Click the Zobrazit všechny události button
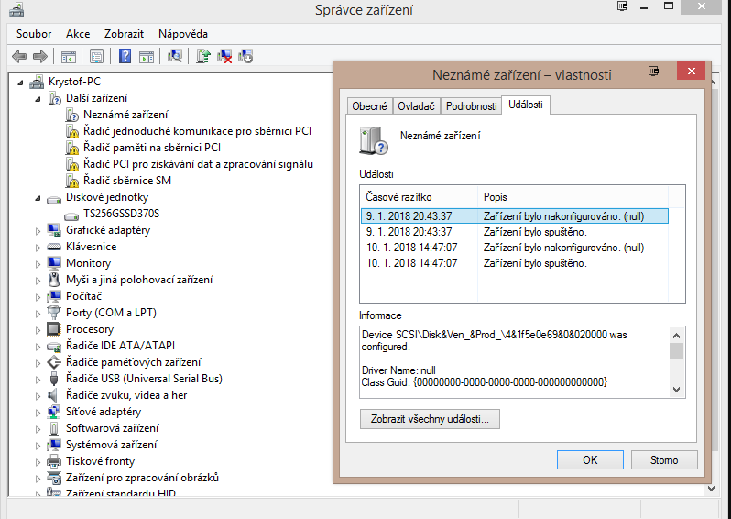 point(430,419)
